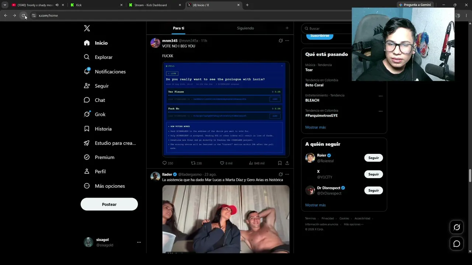Viewport: 472px width, 265px height.
Task: Click the Postear button
Action: tap(109, 204)
